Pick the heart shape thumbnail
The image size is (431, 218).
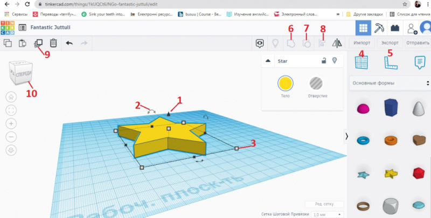[418, 140]
